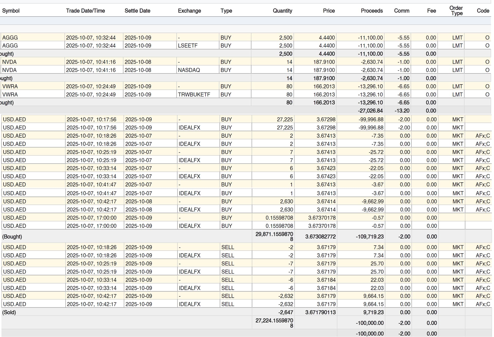Click the Trade Date/Time column header
Screen dimensions: 494x337
click(85, 11)
